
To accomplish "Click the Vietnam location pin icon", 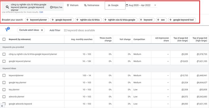I will click(x=68, y=5).
